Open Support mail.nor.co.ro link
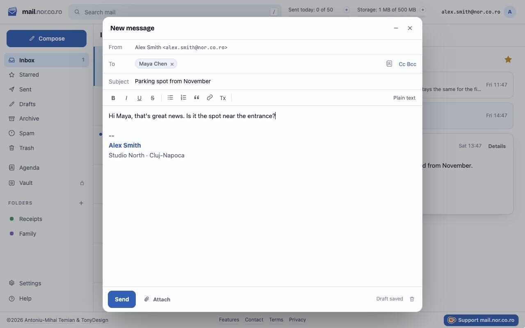525x328 pixels. pyautogui.click(x=481, y=320)
